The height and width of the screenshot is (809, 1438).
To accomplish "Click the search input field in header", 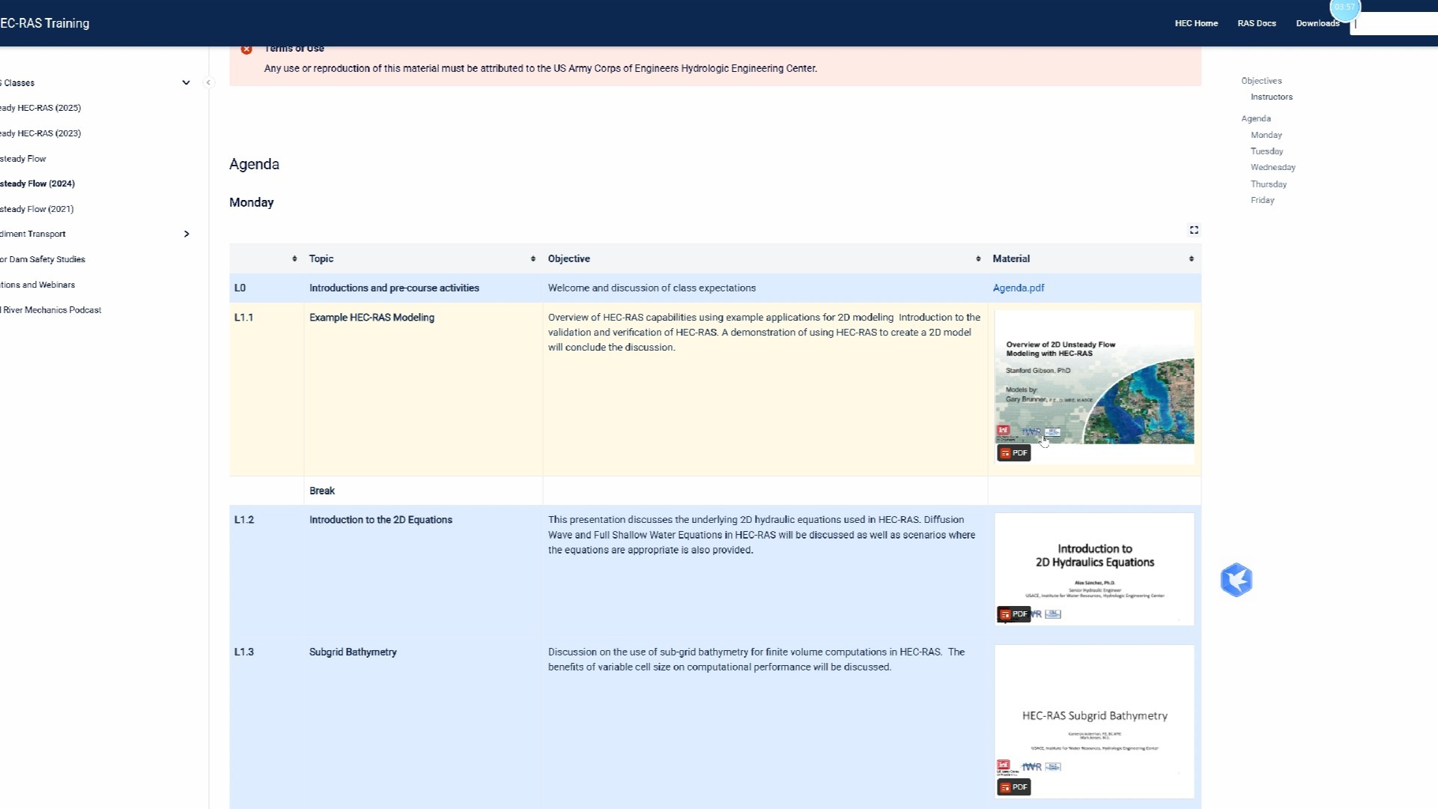I will [x=1395, y=23].
